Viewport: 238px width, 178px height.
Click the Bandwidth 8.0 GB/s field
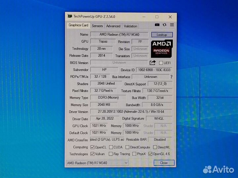coord(157,105)
